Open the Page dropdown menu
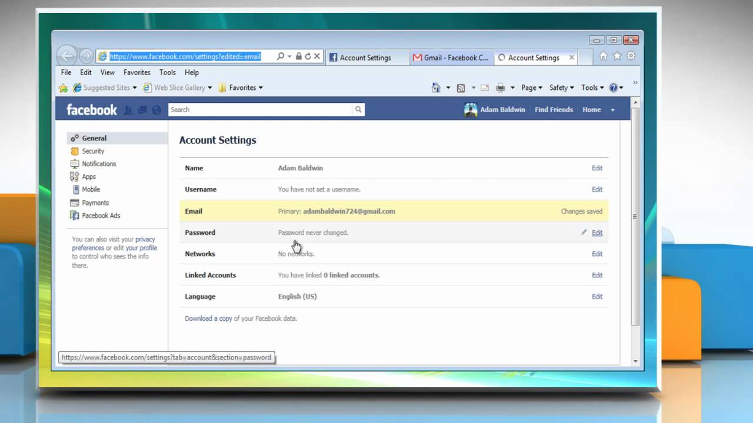753x423 pixels. tap(532, 88)
